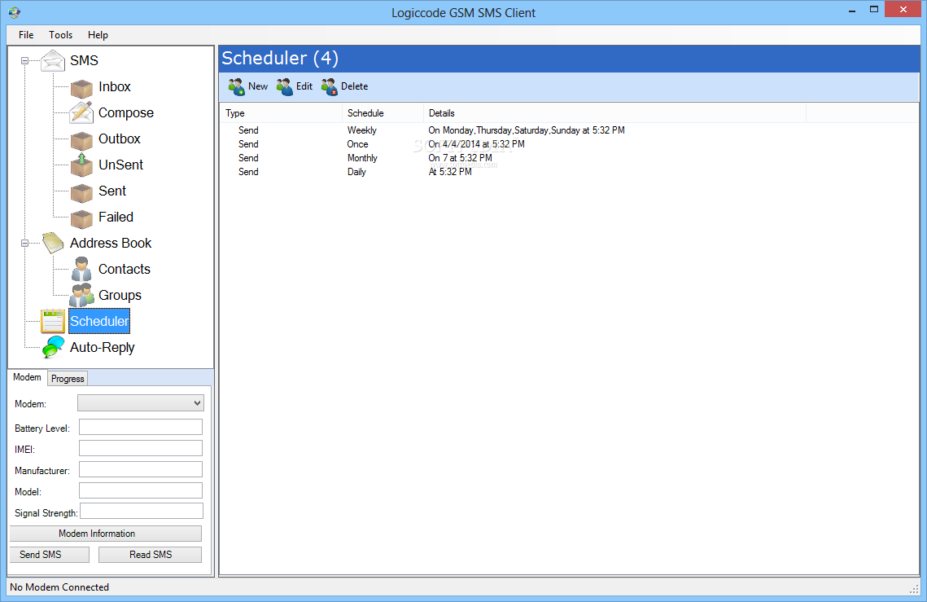Click the Modem Information button
Viewport: 927px width, 602px height.
click(106, 534)
